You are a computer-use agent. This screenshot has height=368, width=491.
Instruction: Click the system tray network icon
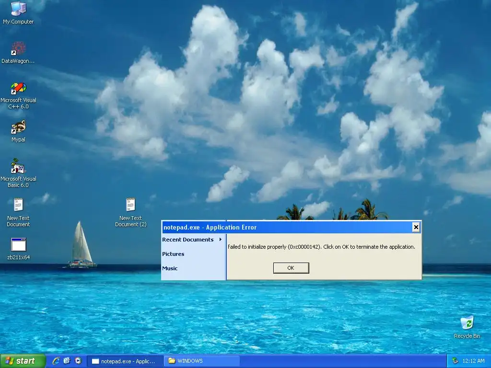[456, 361]
